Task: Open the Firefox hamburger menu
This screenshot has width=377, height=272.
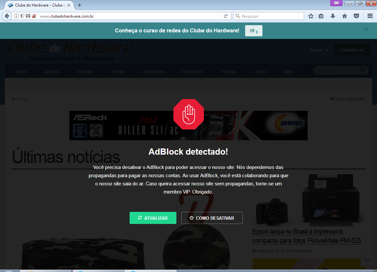Action: point(370,16)
